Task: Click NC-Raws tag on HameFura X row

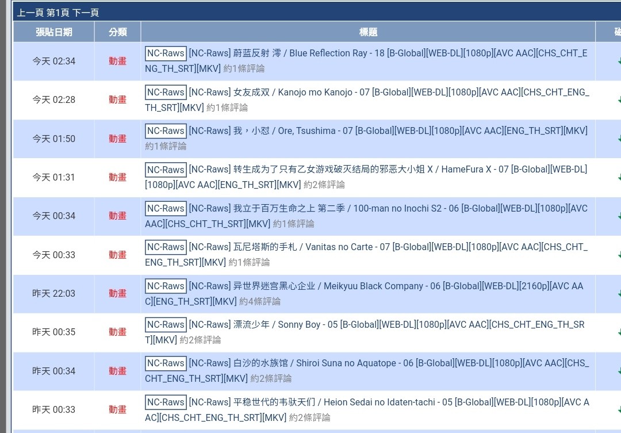Action: pos(166,170)
